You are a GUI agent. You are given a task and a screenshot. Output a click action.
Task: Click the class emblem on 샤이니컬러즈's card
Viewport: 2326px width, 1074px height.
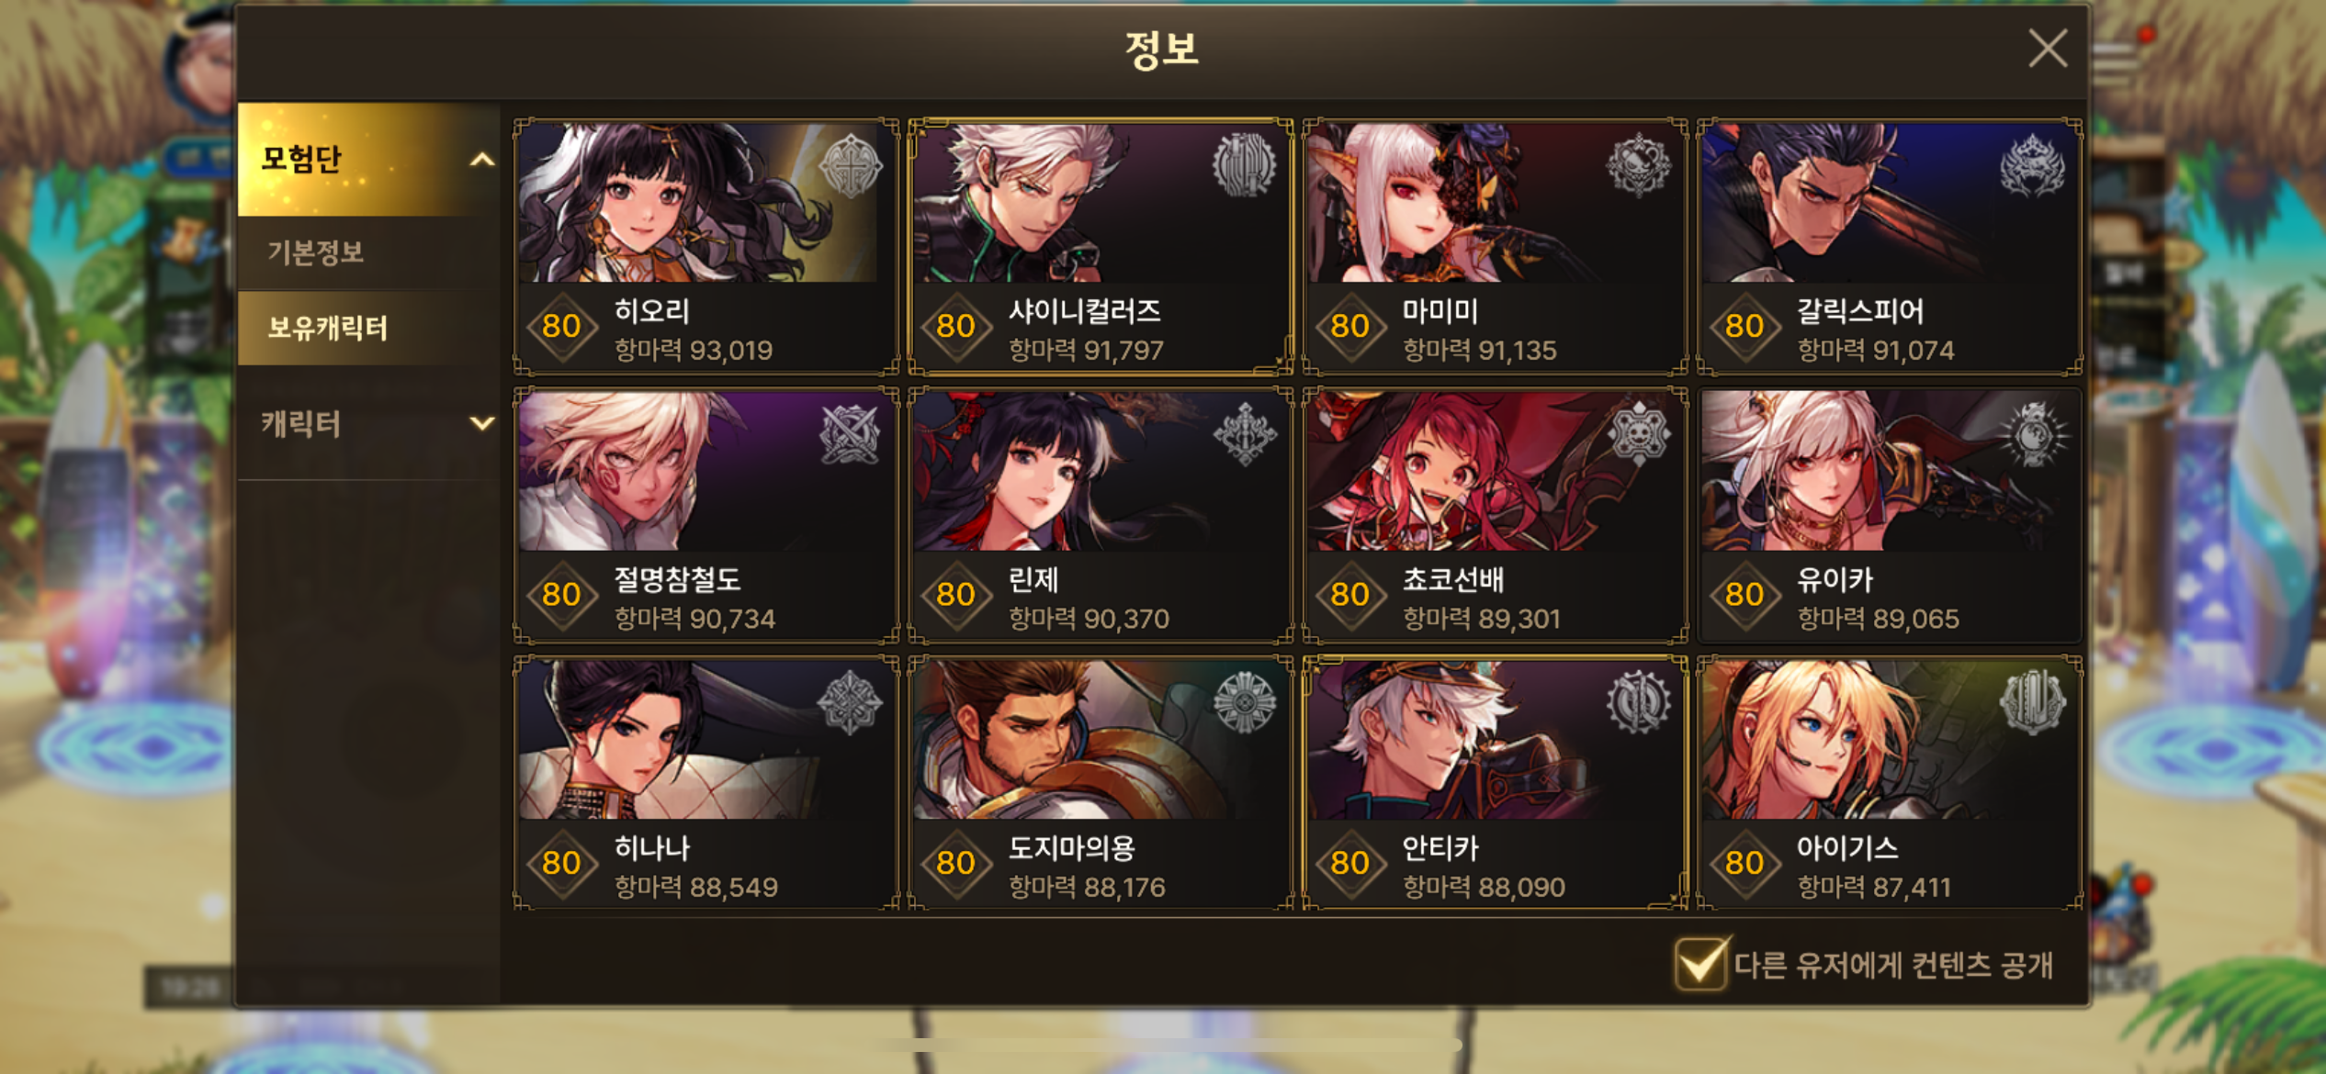(1244, 165)
